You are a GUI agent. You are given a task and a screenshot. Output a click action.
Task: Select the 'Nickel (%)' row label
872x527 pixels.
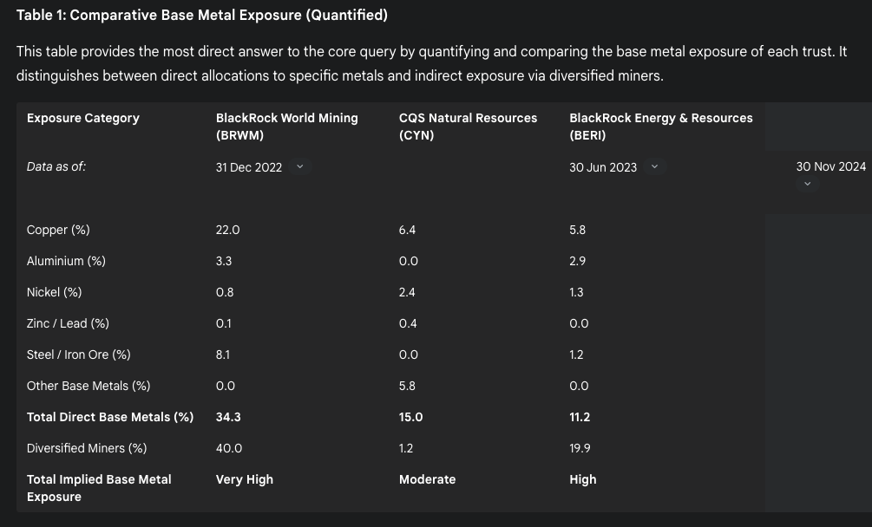[x=54, y=292]
